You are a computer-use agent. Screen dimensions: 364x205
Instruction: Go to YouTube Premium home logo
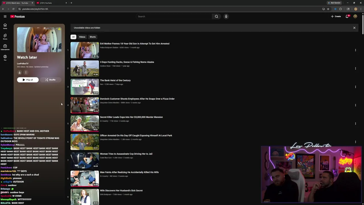pos(18,17)
